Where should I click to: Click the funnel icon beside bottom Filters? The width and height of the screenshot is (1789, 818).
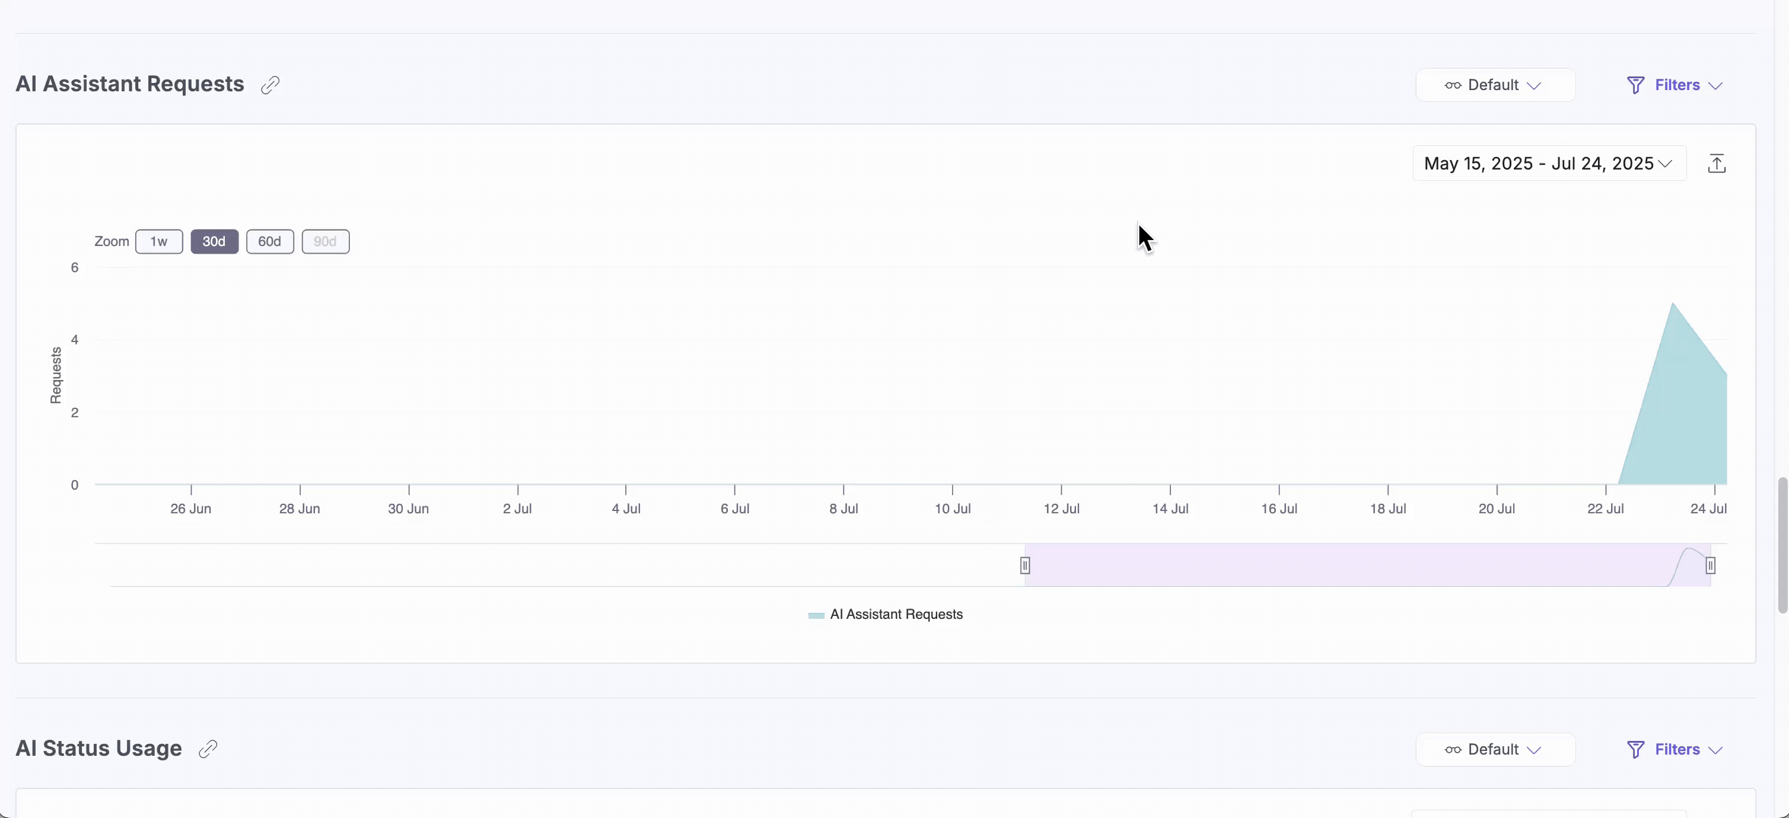[1636, 749]
